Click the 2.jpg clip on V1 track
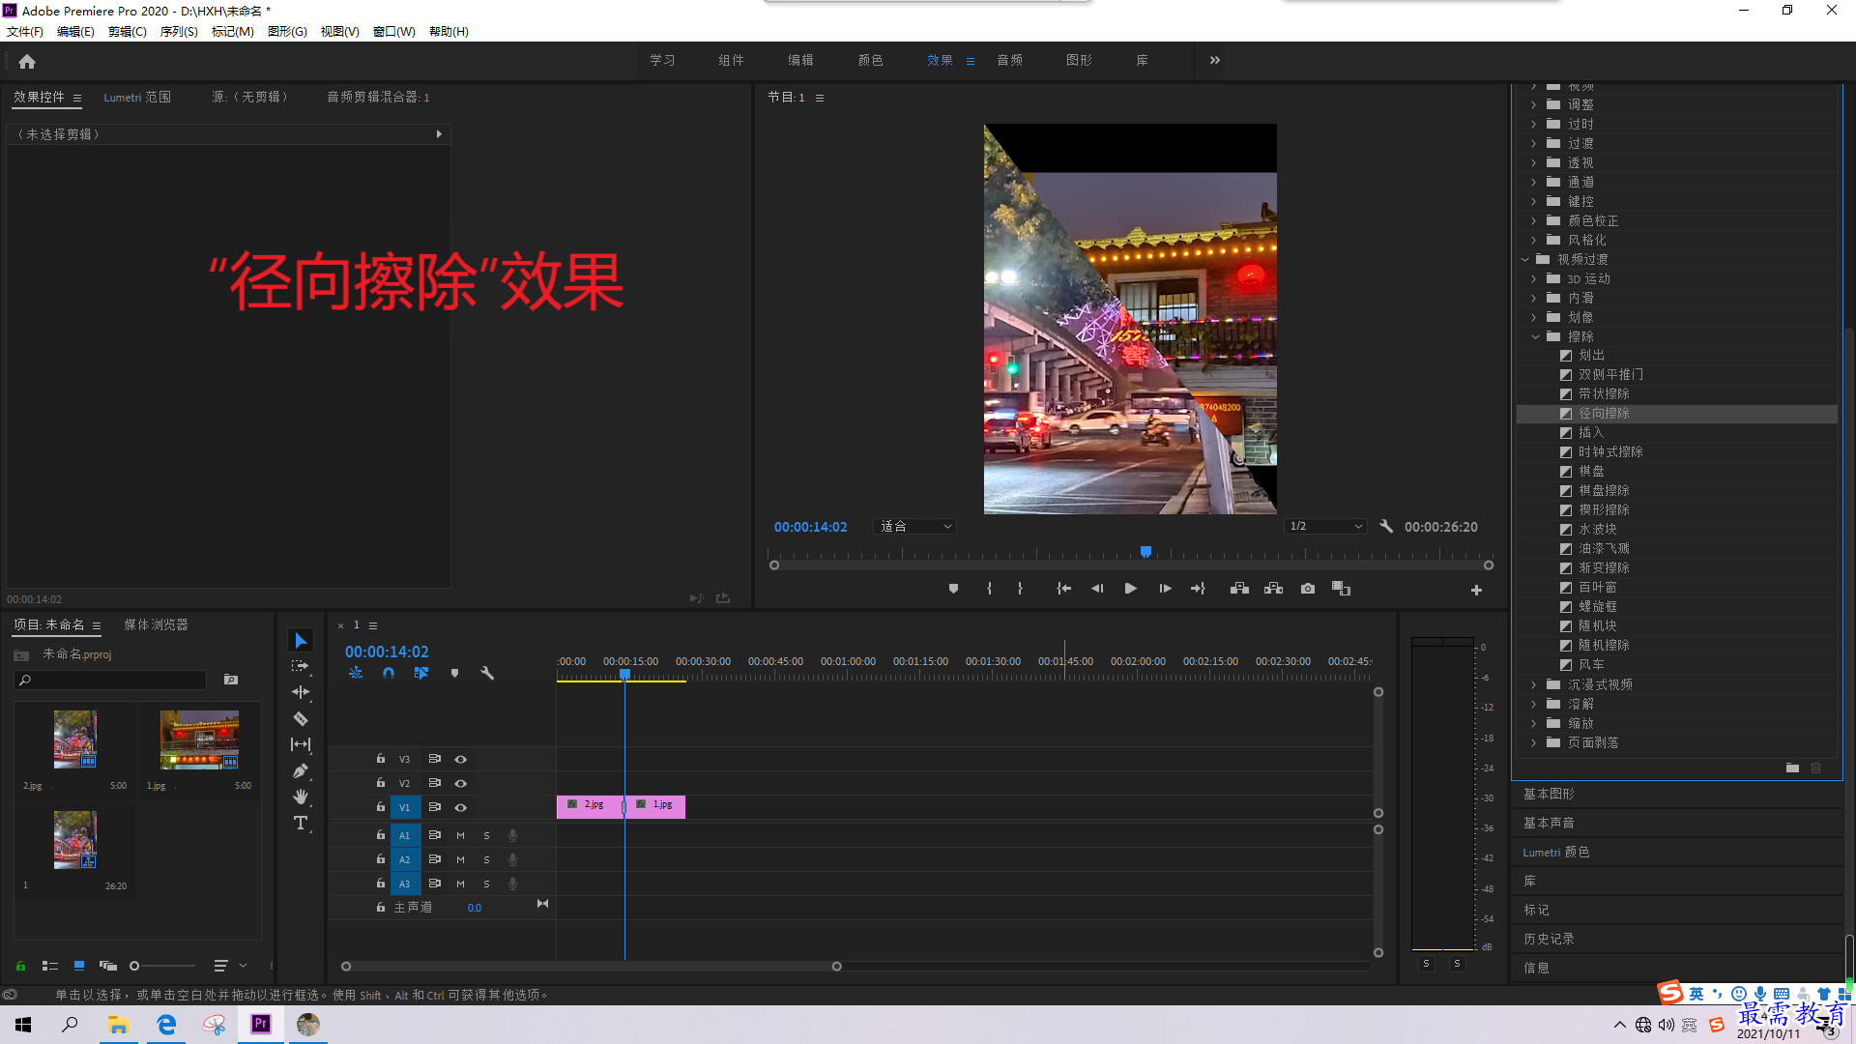 pos(589,807)
